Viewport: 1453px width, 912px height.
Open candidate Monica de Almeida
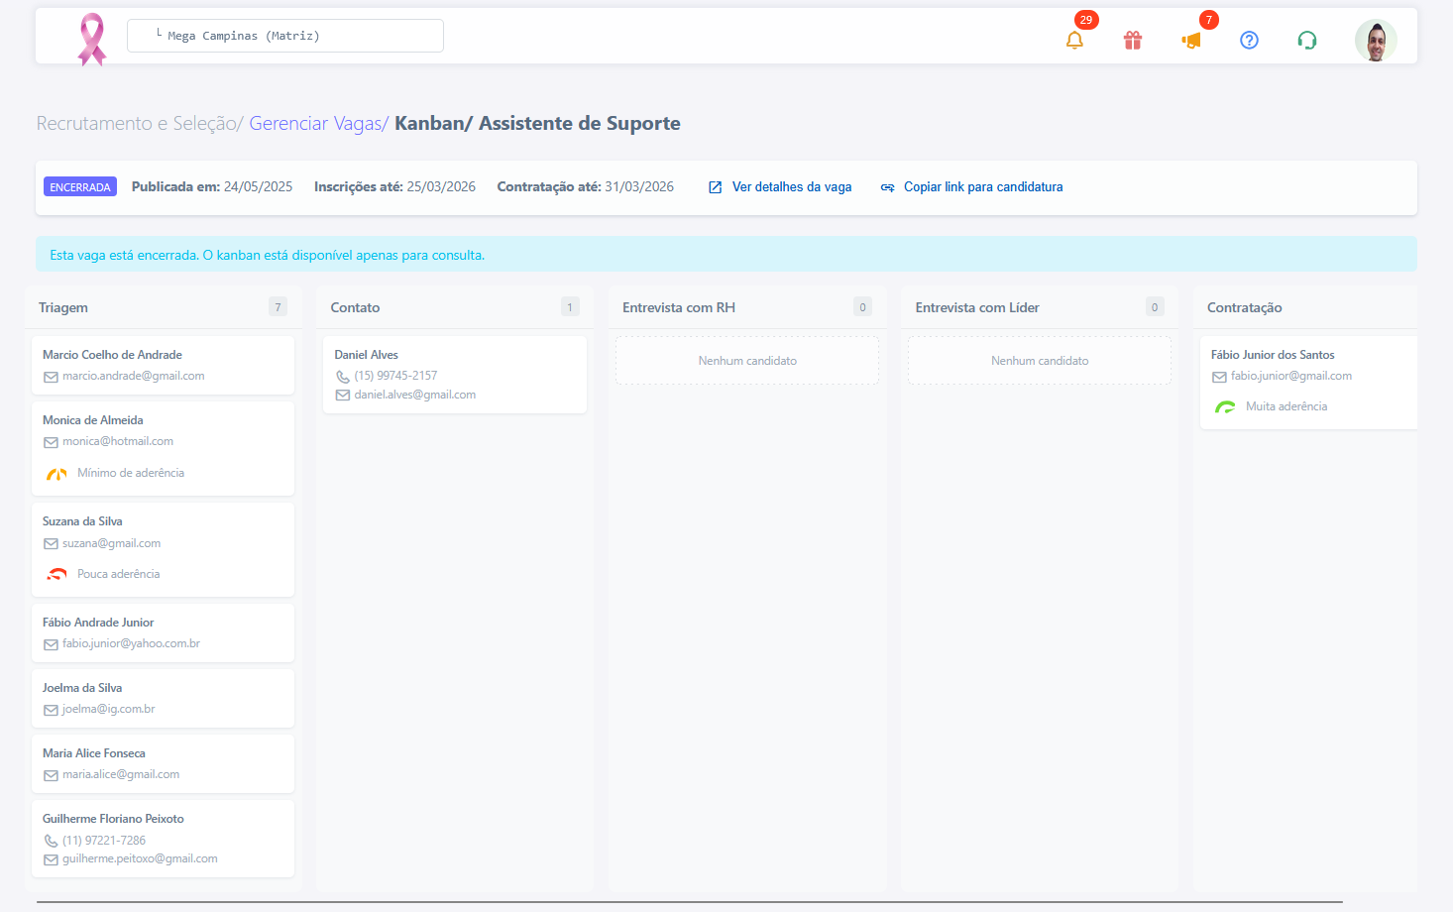pyautogui.click(x=163, y=448)
